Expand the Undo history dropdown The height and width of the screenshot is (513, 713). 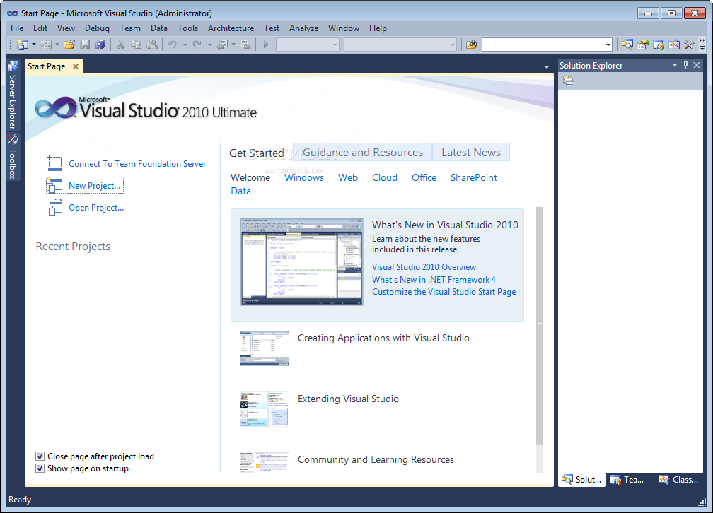(185, 45)
